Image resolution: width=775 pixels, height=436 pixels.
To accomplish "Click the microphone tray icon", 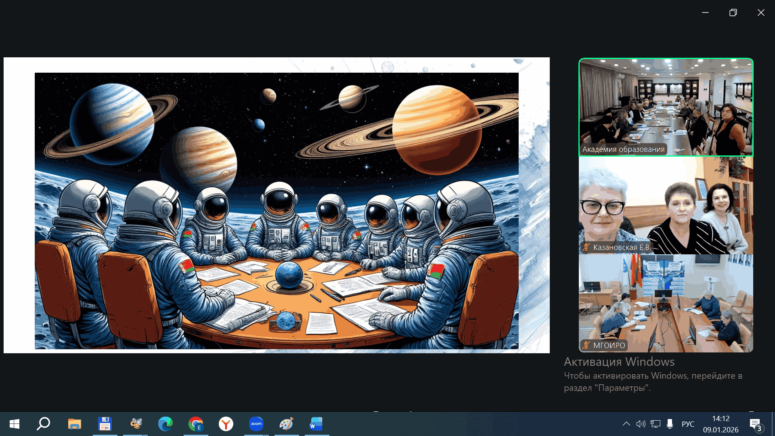I will tap(670, 424).
